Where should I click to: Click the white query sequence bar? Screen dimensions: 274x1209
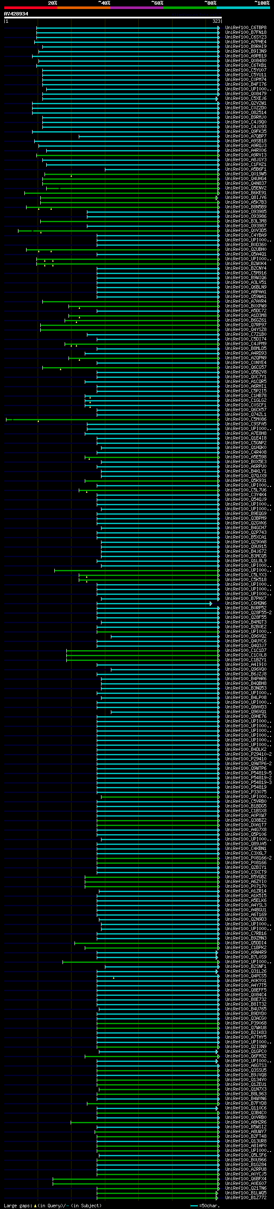point(113,17)
